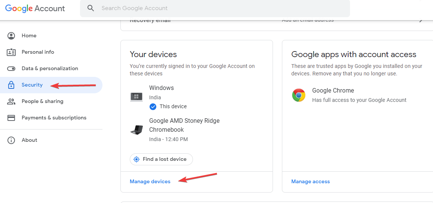
Task: Click the Data & personalization toggle icon
Action: [11, 69]
